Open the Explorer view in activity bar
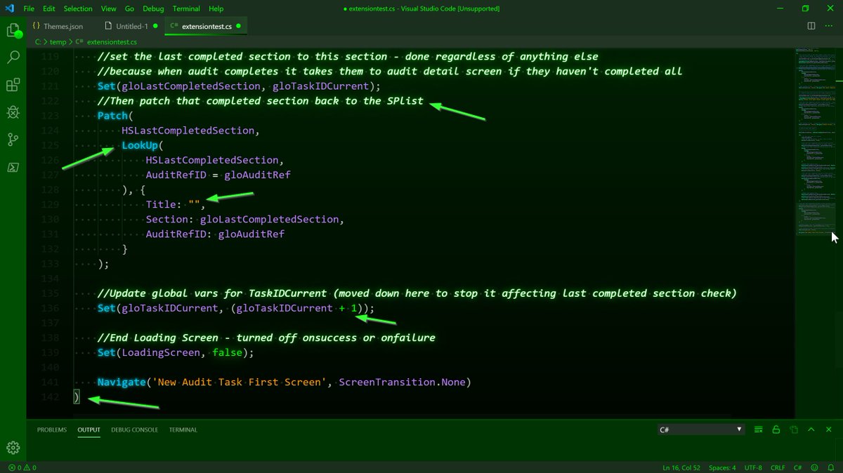843x473 pixels. [x=13, y=30]
